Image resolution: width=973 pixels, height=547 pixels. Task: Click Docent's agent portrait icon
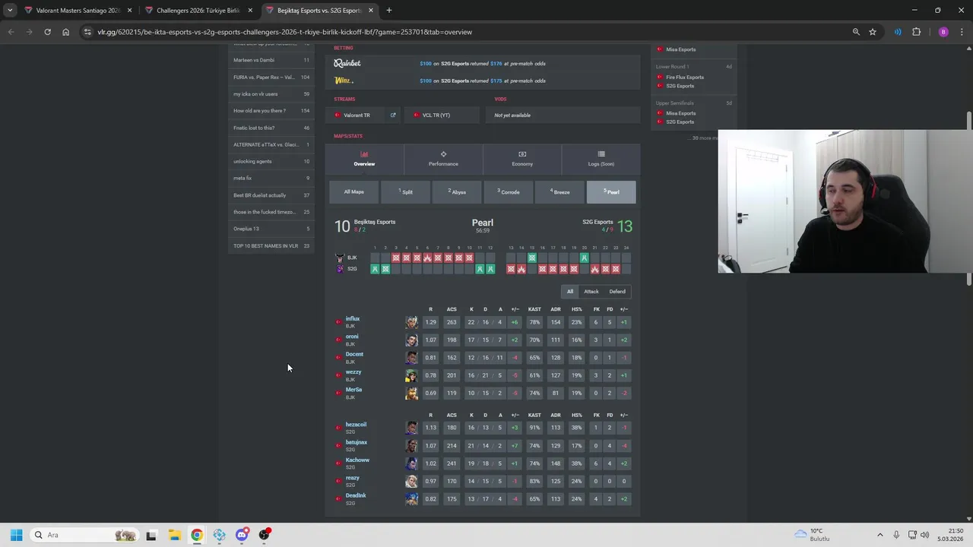coord(411,358)
